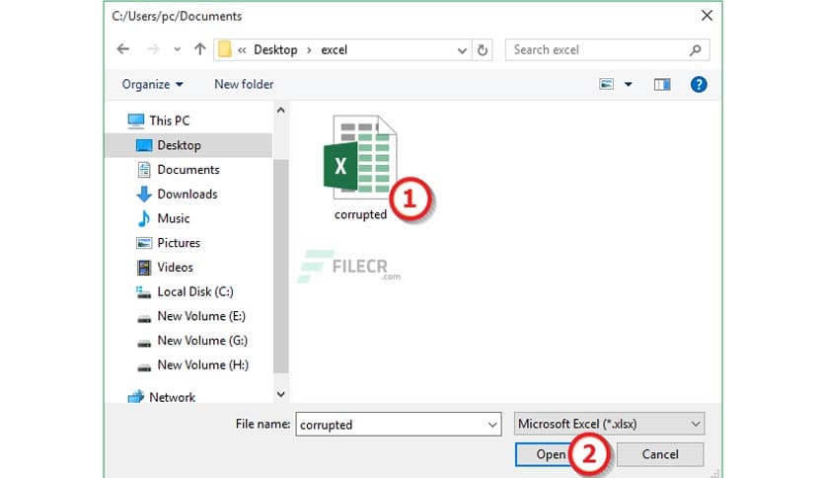Refresh the excel folder view
825x478 pixels.
(483, 50)
